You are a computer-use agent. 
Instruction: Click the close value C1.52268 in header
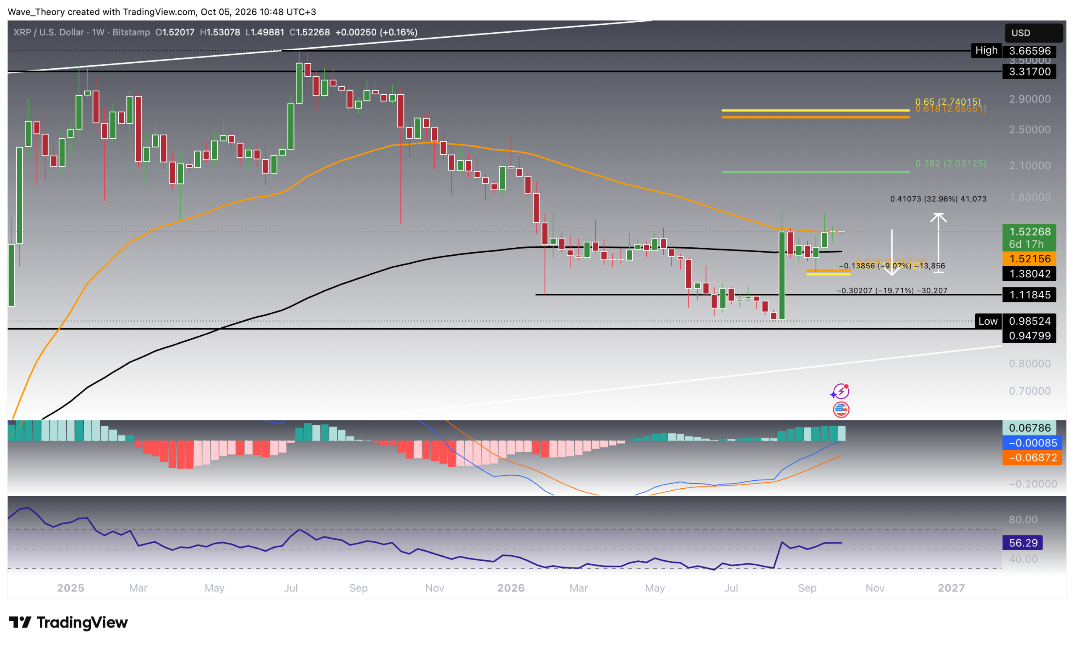point(309,32)
